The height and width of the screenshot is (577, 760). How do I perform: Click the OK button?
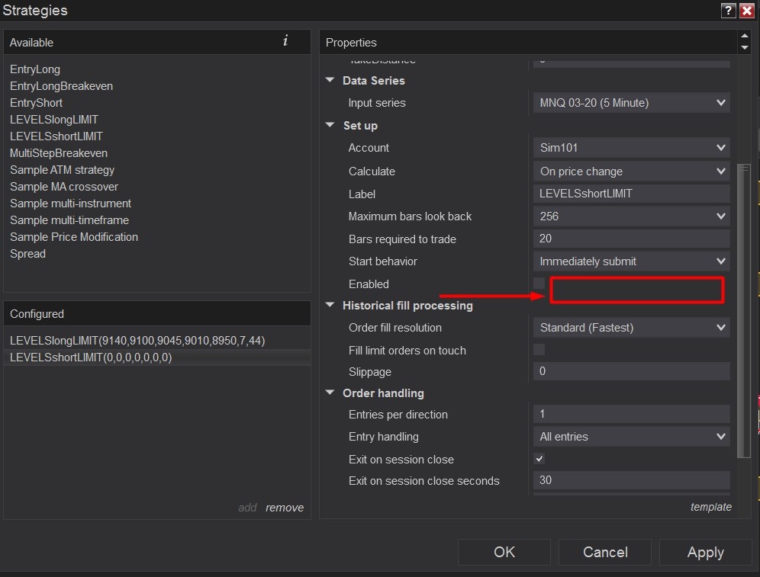click(504, 552)
